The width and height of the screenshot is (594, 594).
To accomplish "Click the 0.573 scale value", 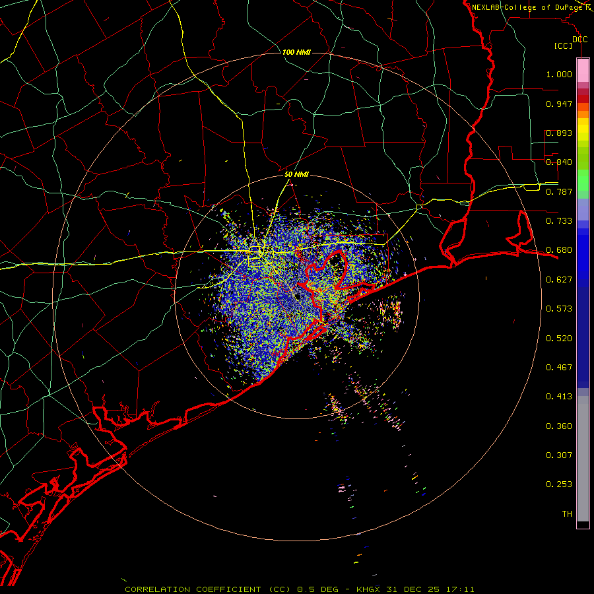I will (559, 309).
